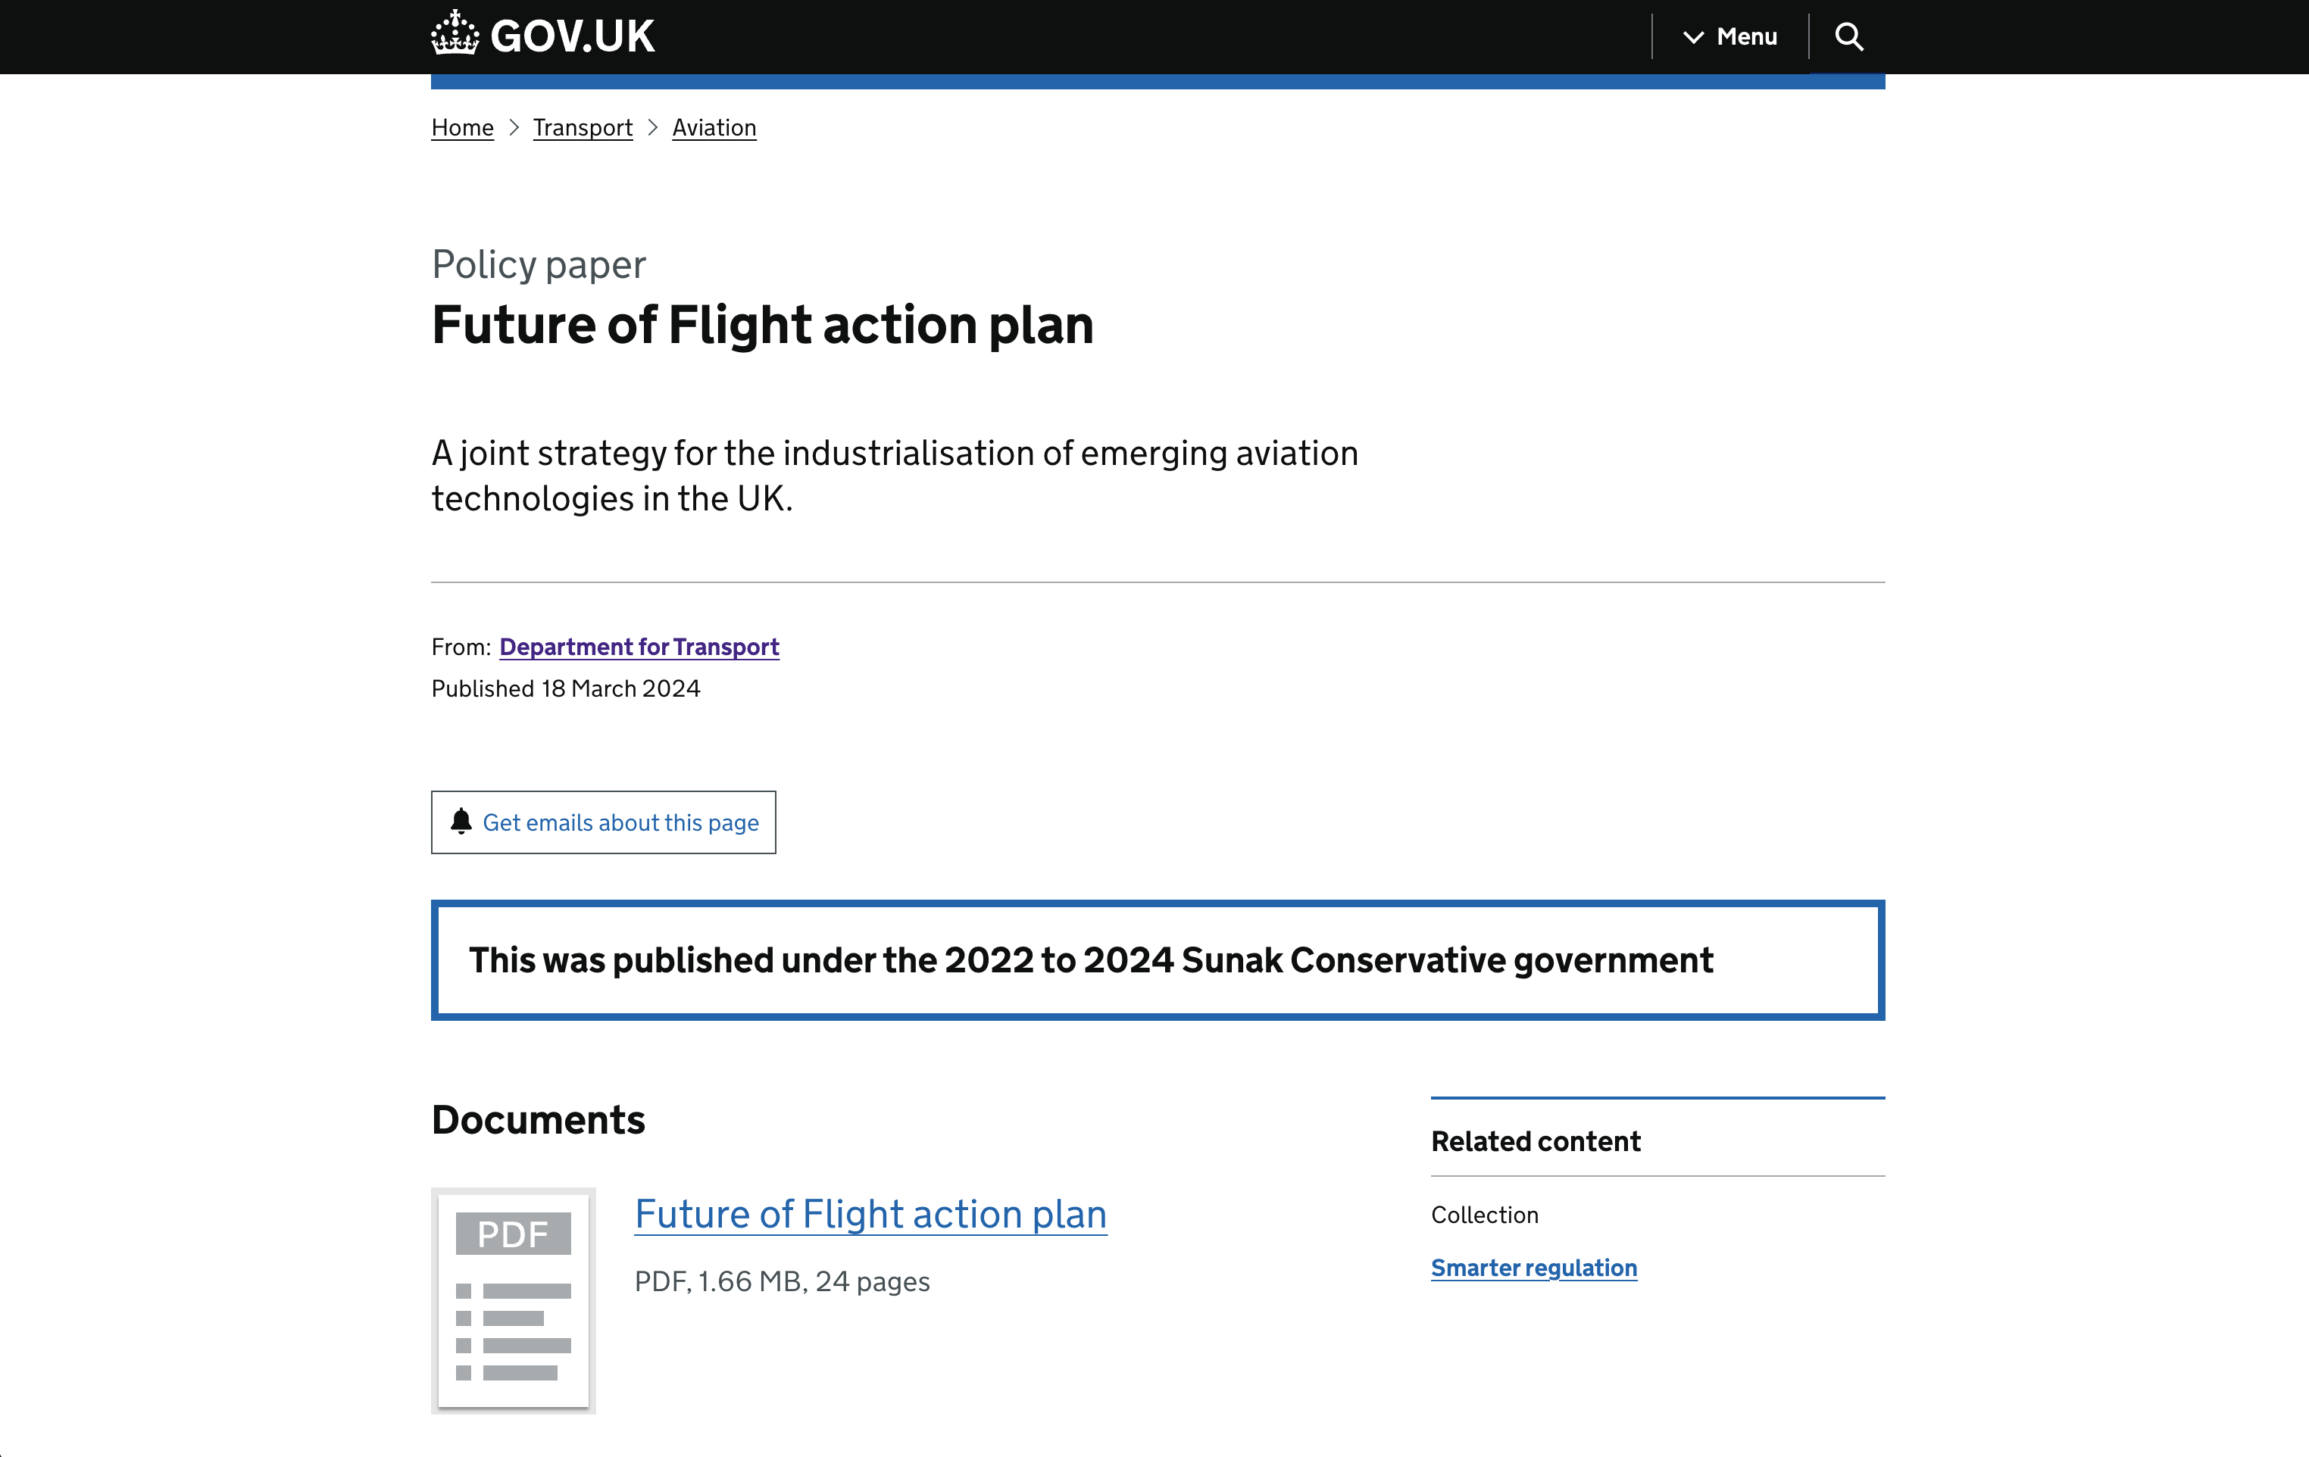Navigate to Aviation breadcrumb
Image resolution: width=2309 pixels, height=1457 pixels.
coord(714,127)
